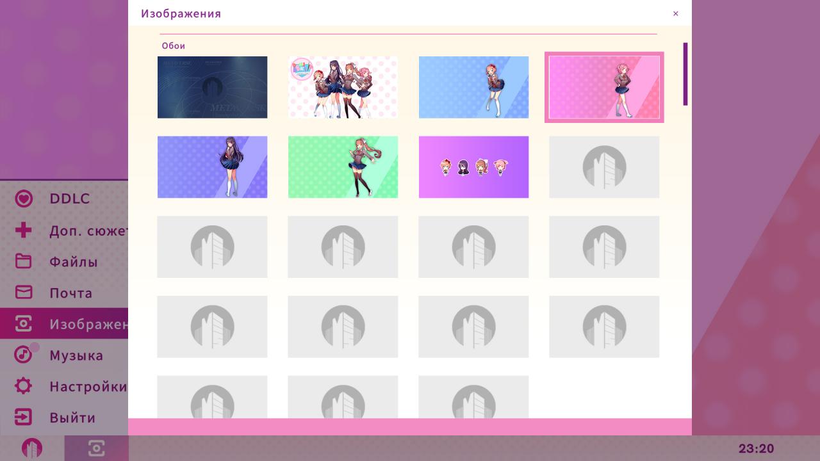The height and width of the screenshot is (461, 820).
Task: Select the four girls group wallpaper
Action: click(343, 87)
